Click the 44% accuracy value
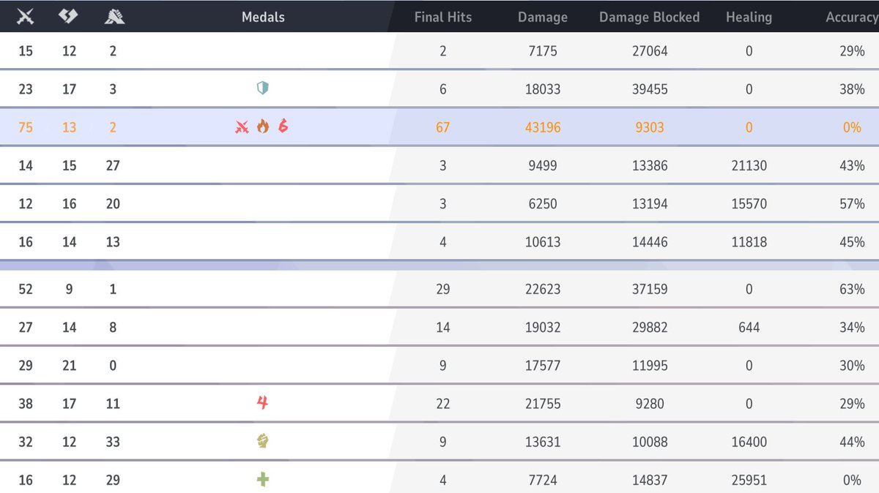 coord(852,442)
